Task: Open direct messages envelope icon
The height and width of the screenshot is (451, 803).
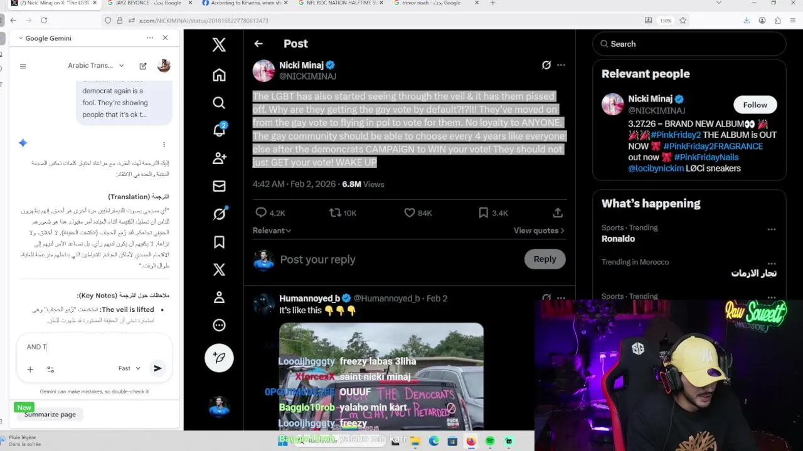Action: (219, 186)
